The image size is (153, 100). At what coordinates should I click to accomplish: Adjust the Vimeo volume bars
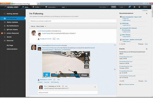tap(72, 75)
